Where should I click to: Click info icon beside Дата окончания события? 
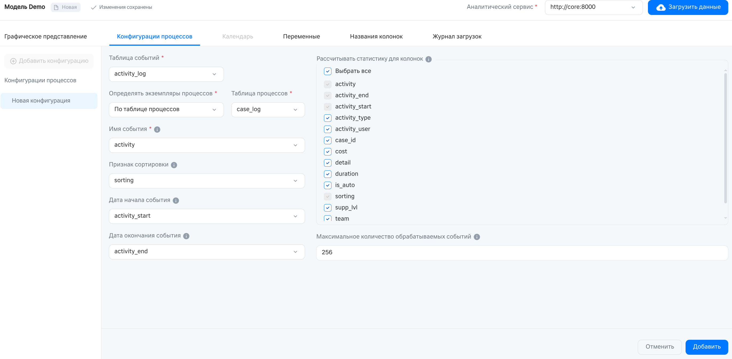186,236
